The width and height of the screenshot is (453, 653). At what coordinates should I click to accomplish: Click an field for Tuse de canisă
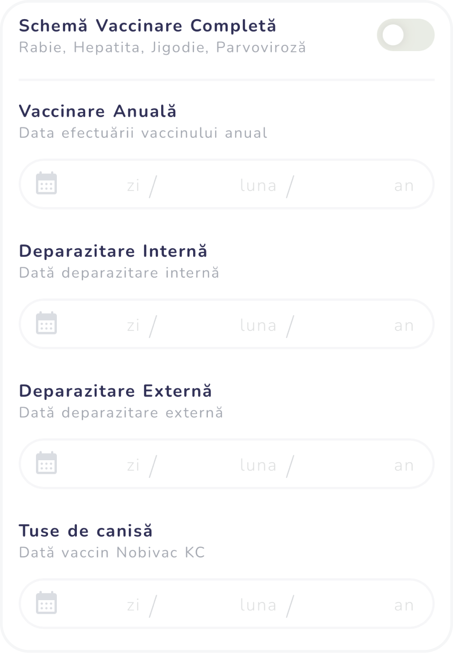pos(404,605)
